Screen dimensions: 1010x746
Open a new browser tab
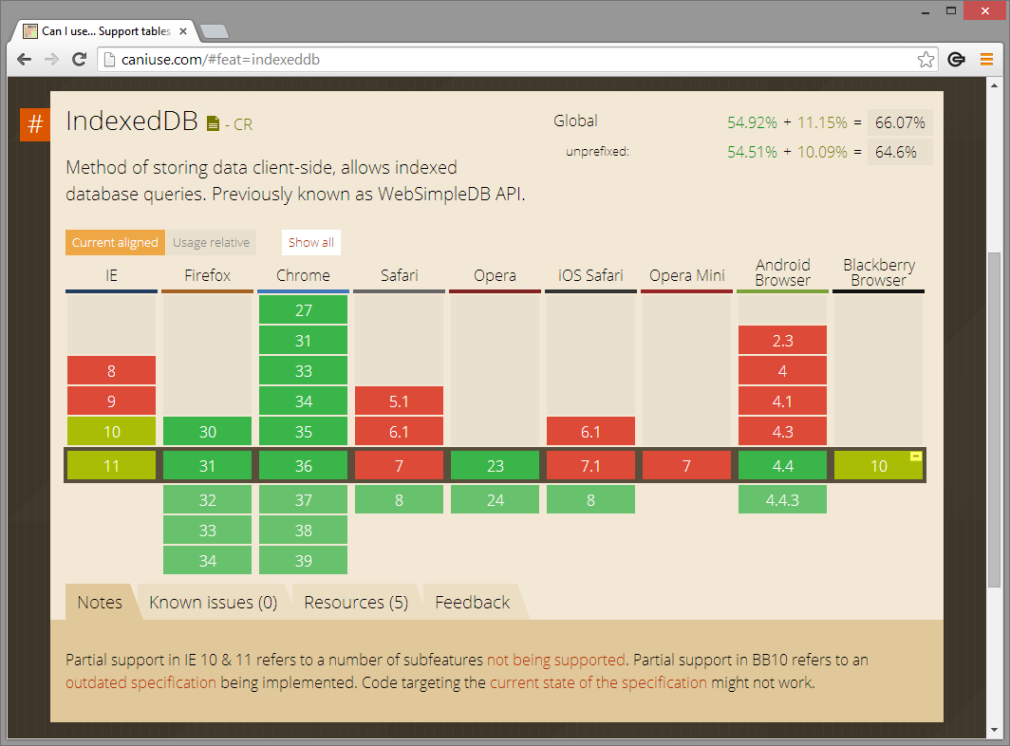[x=216, y=29]
